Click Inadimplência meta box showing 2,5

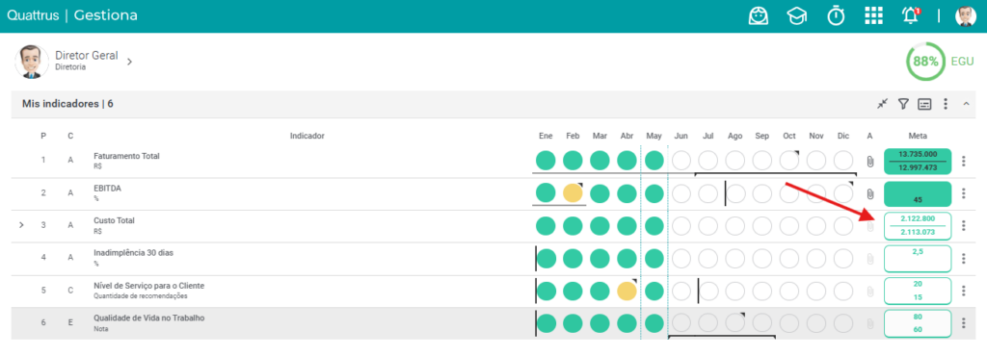918,259
